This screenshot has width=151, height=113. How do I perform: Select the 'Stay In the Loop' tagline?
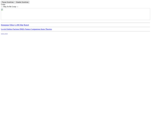tap(10, 7)
